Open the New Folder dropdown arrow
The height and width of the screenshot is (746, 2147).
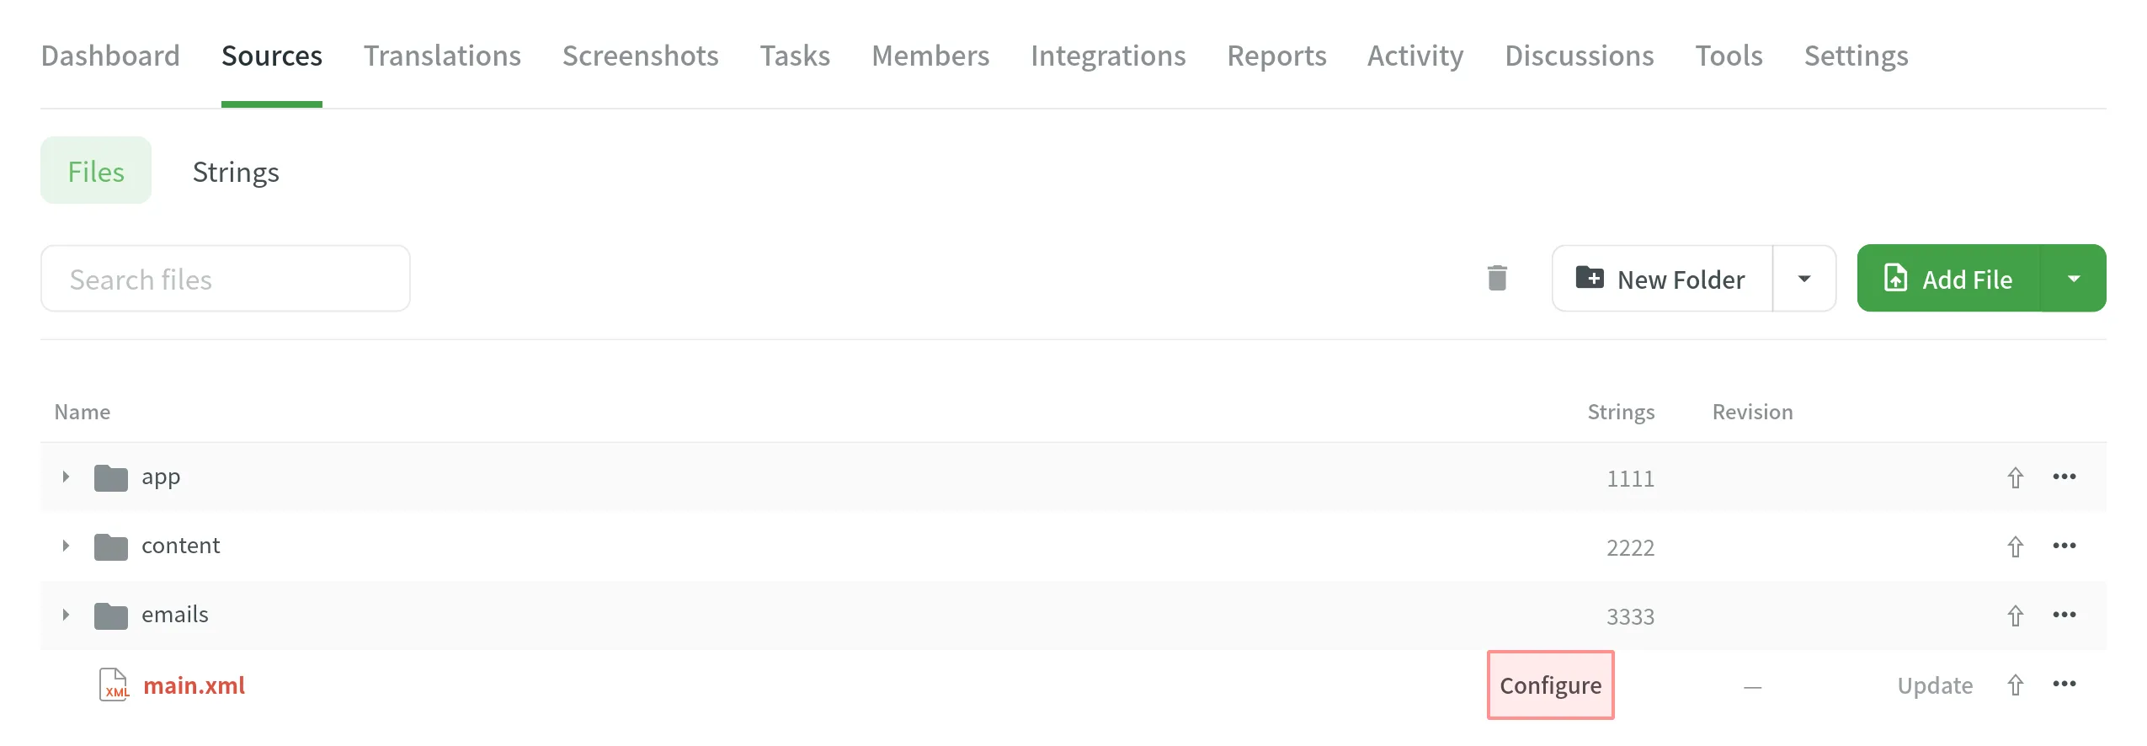click(x=1804, y=278)
